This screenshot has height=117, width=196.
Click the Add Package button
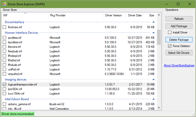[x=179, y=26]
